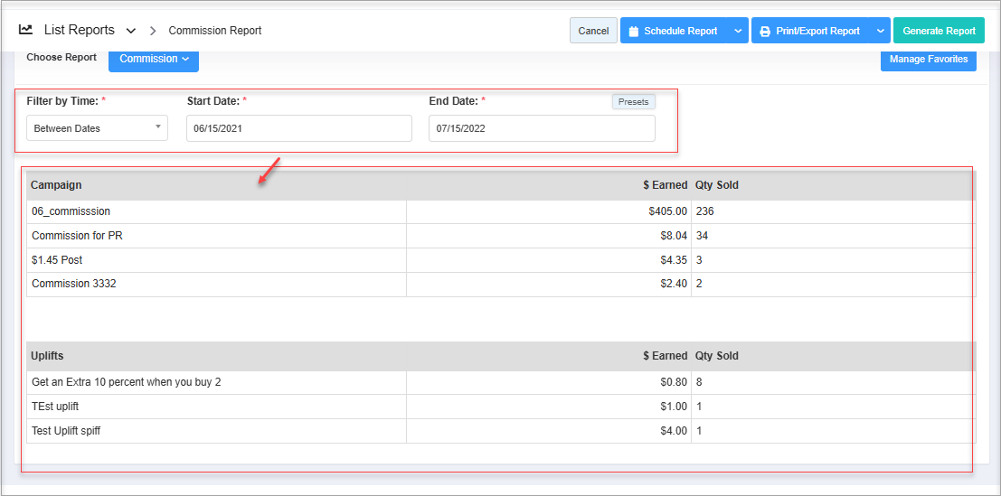Click the Uplifts column header
This screenshot has width=1001, height=496.
(47, 356)
